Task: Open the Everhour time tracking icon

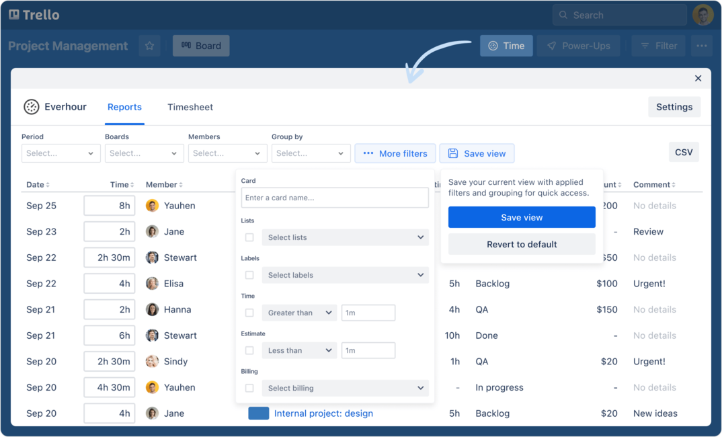Action: pos(31,106)
